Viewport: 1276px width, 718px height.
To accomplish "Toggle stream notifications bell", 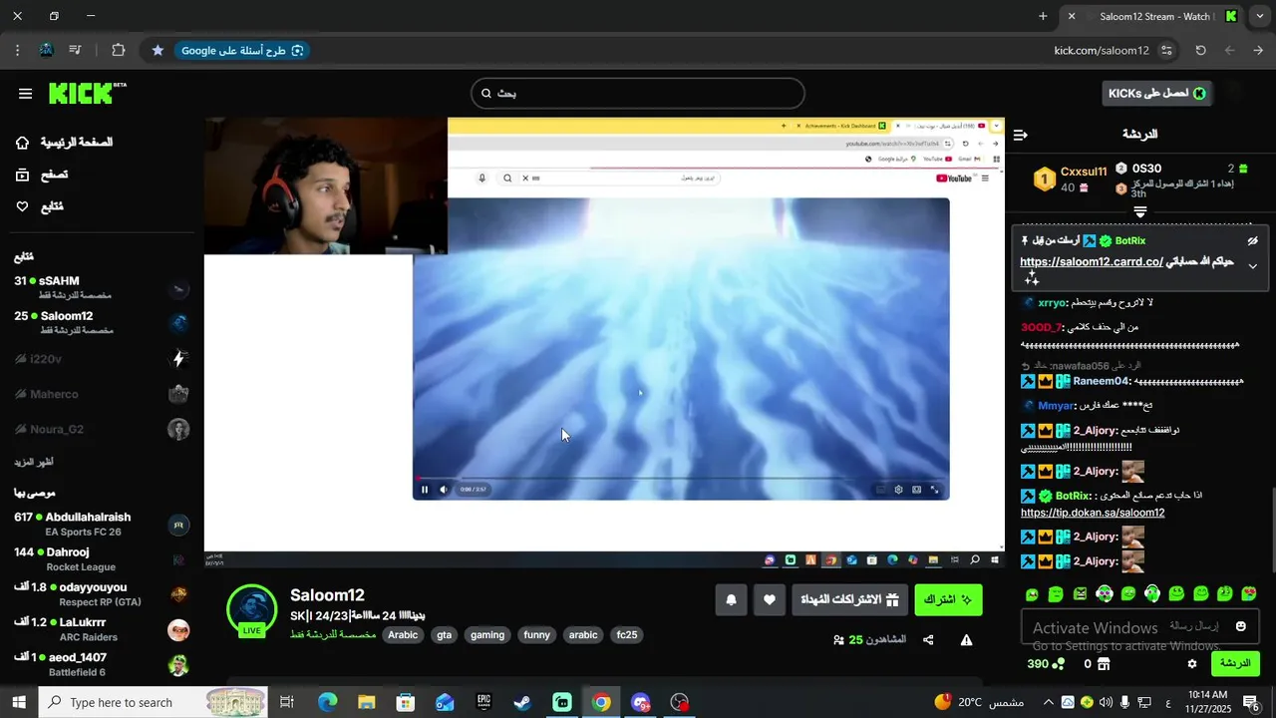I will pyautogui.click(x=731, y=599).
